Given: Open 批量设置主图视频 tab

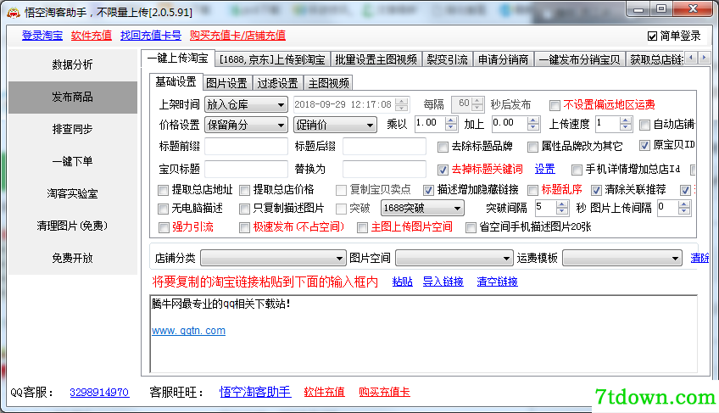Looking at the screenshot, I should 376,59.
